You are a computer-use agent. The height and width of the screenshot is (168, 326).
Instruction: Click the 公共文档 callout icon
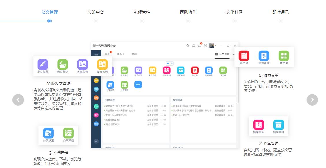coord(68,133)
